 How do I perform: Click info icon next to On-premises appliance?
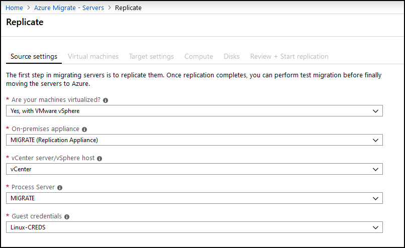tap(84, 130)
